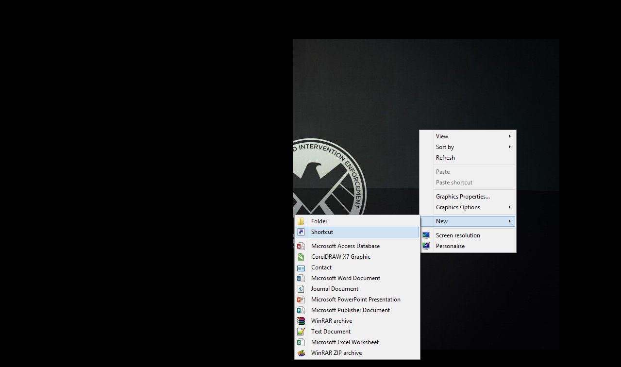The image size is (621, 367).
Task: Open Personalise from the context menu
Action: tap(468, 246)
